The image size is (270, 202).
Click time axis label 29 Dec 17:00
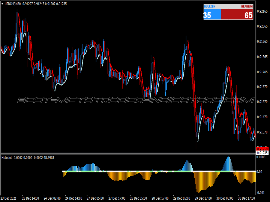tap(203, 198)
